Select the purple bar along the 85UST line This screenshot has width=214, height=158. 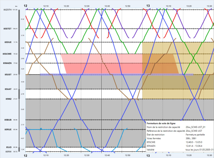pos(107,75)
